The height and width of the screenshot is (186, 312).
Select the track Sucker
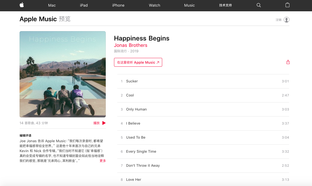(x=132, y=81)
